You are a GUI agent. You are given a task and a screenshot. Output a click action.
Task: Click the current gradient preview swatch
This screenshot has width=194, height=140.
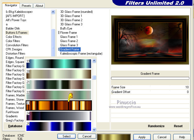tap(114, 137)
